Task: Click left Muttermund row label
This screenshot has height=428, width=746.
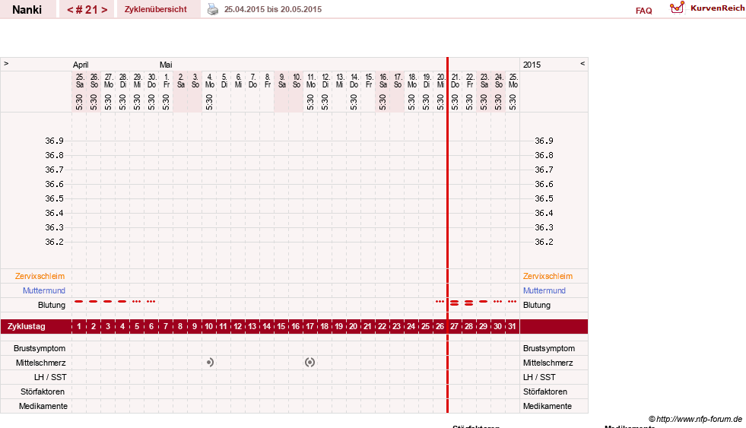Action: (x=44, y=290)
